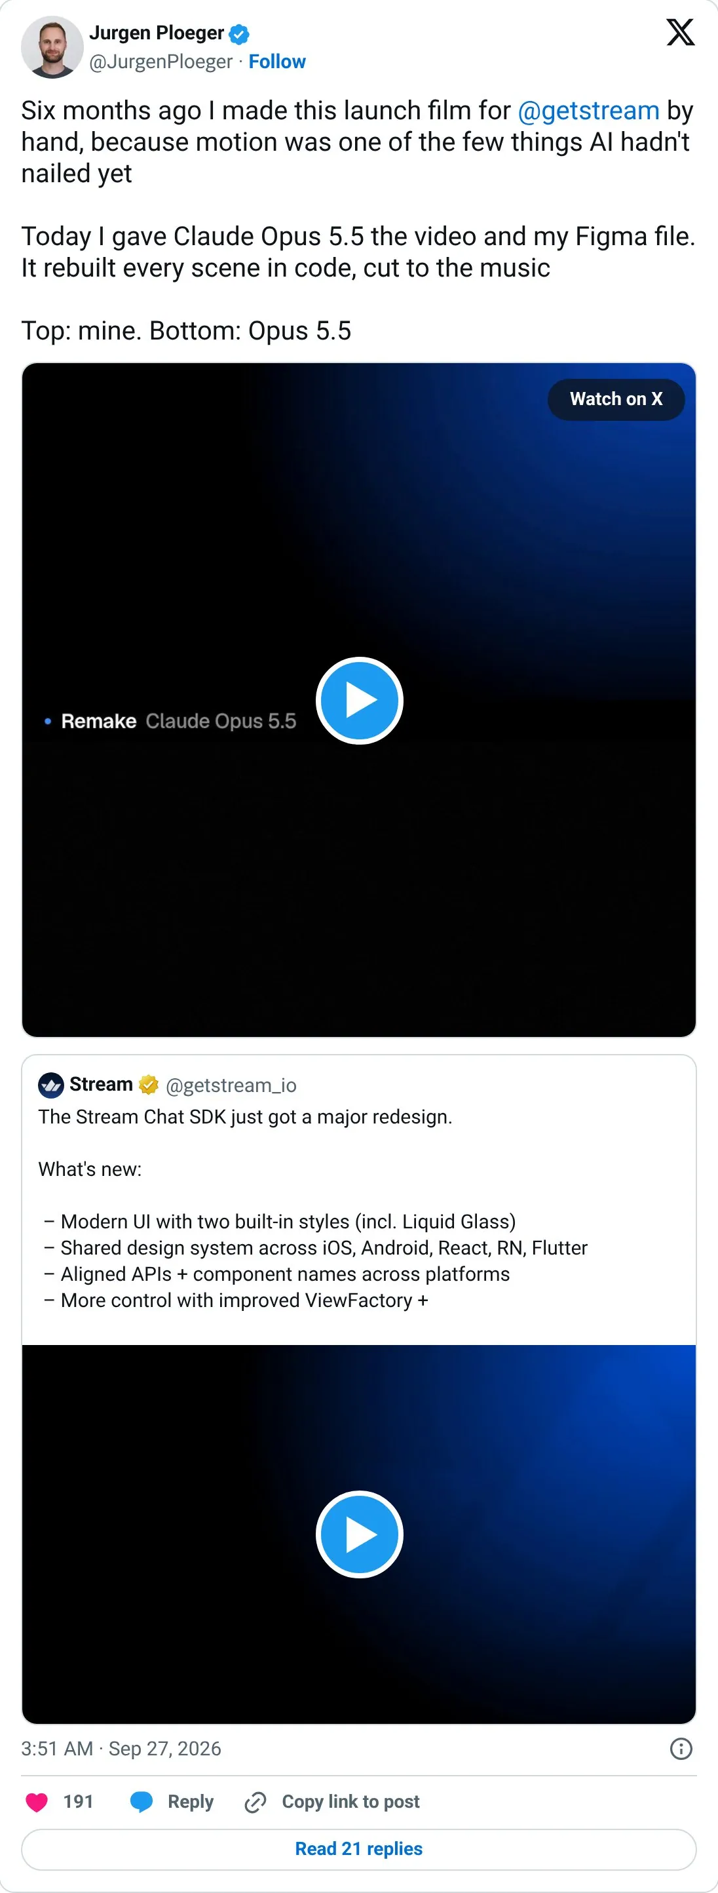Click the chain link copy icon
718x1893 pixels.
(x=255, y=1802)
